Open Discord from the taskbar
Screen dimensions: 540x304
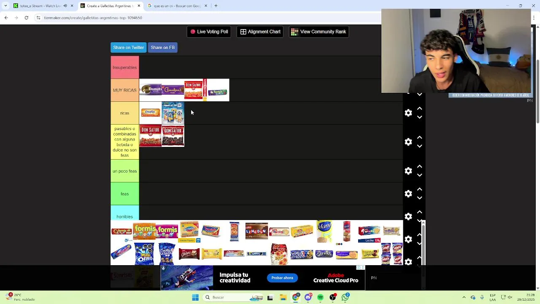[x=308, y=298]
